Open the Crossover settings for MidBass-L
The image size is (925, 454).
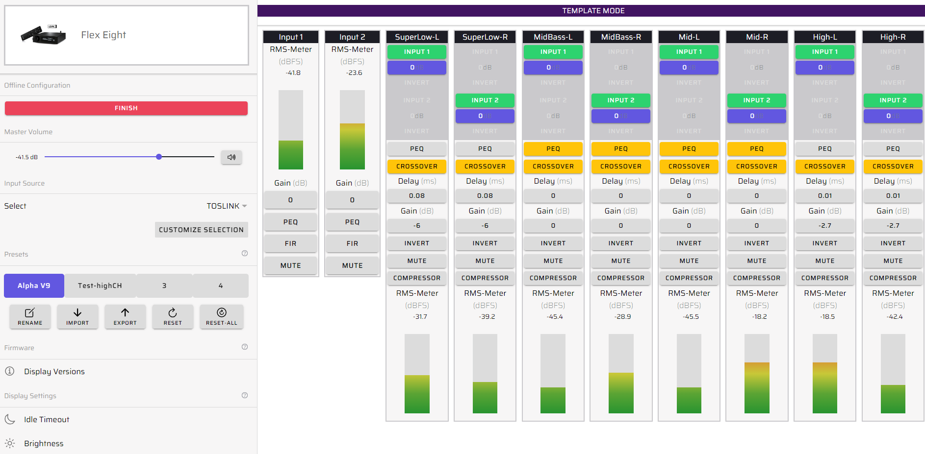553,167
